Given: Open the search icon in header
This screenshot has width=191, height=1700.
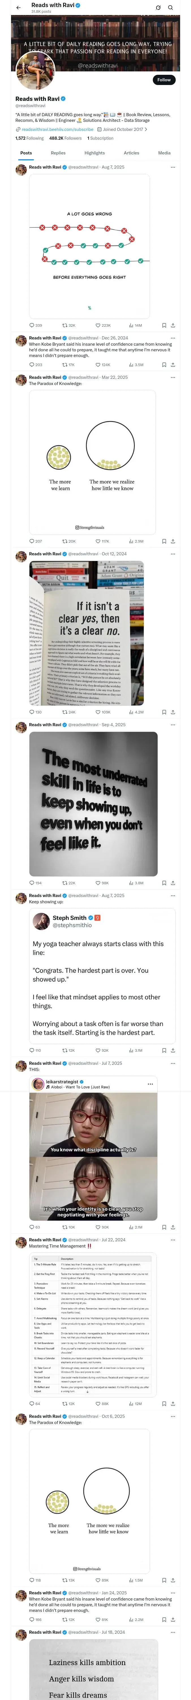Looking at the screenshot, I should (171, 7).
